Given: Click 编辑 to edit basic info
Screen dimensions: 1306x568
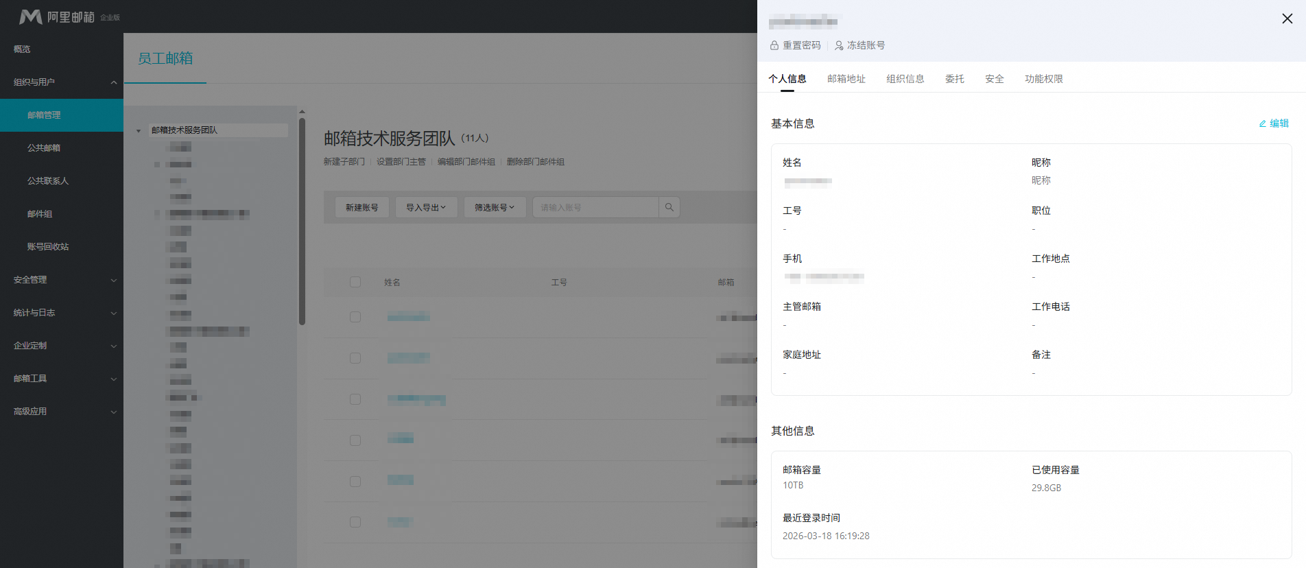Looking at the screenshot, I should click(x=1279, y=123).
